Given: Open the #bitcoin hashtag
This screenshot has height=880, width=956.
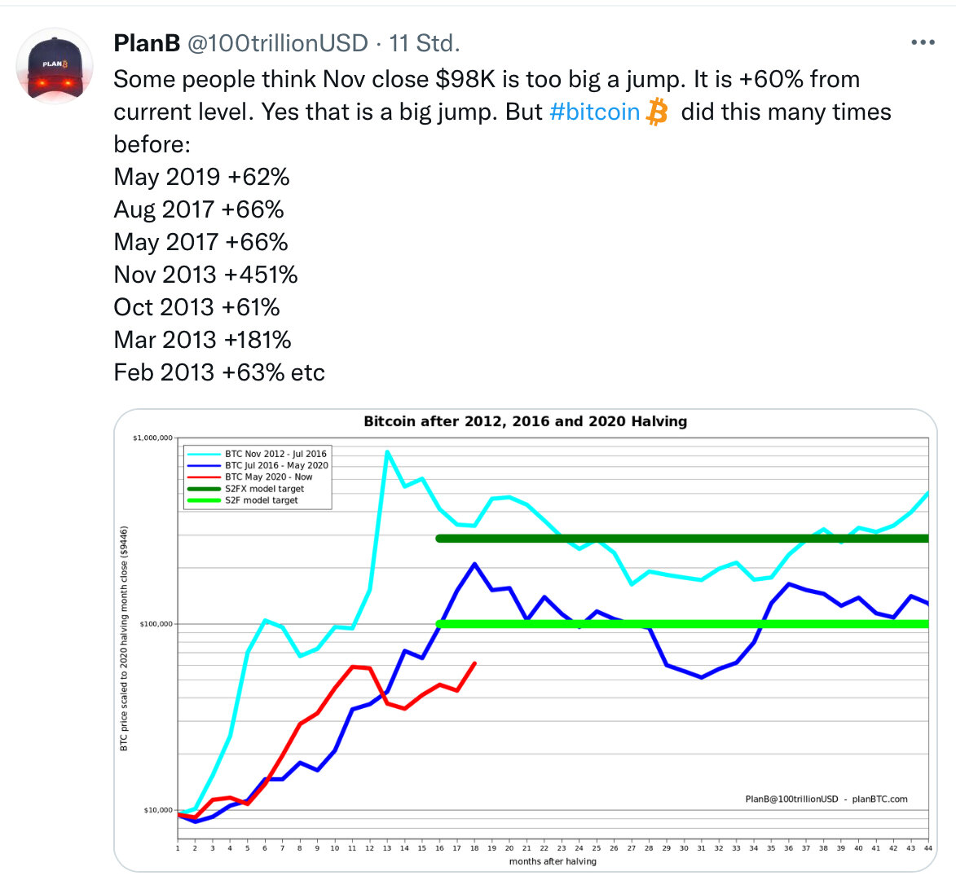Looking at the screenshot, I should [594, 112].
